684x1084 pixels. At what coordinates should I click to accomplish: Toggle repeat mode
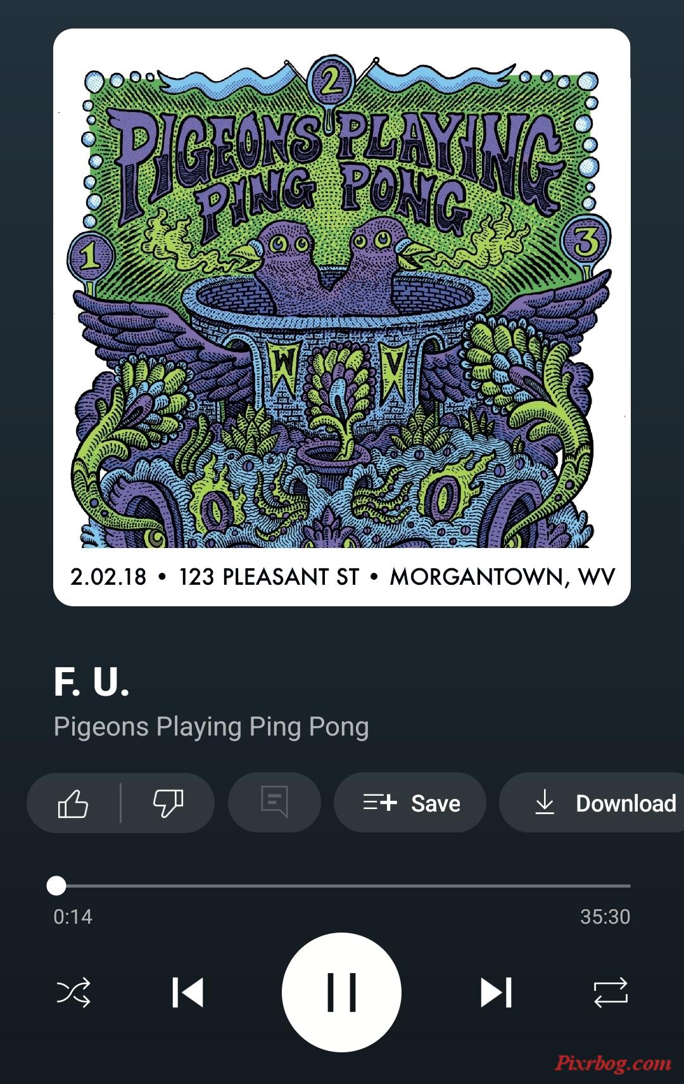pos(611,992)
